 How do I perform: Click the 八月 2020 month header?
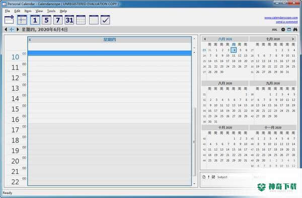point(225,83)
